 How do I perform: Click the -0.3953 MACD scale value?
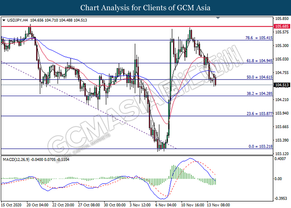pyautogui.click(x=281, y=198)
